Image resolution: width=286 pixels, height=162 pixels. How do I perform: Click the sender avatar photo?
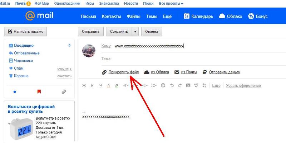pos(89,51)
